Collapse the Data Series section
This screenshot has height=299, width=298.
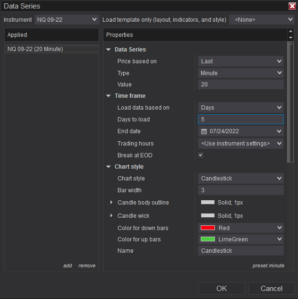(109, 50)
